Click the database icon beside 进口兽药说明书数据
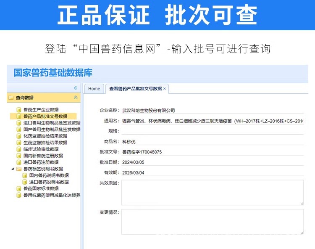The image size is (315, 249). pyautogui.click(x=24, y=182)
